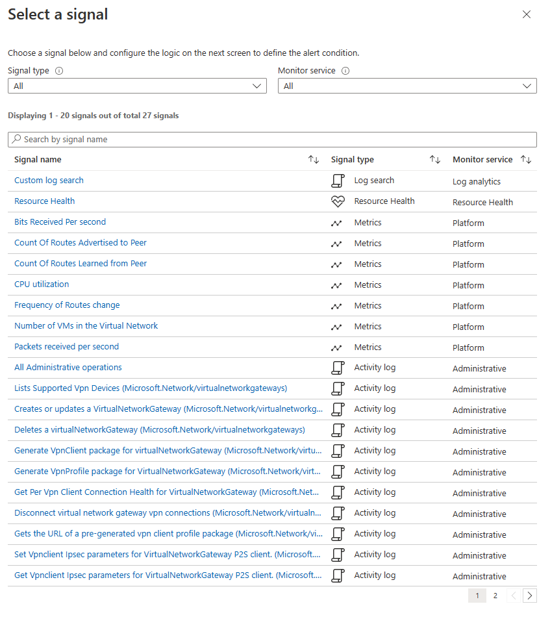The width and height of the screenshot is (550, 617).
Task: Click the next page arrow
Action: pos(529,595)
